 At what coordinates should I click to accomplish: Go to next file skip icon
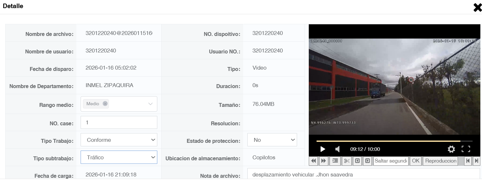point(476,161)
